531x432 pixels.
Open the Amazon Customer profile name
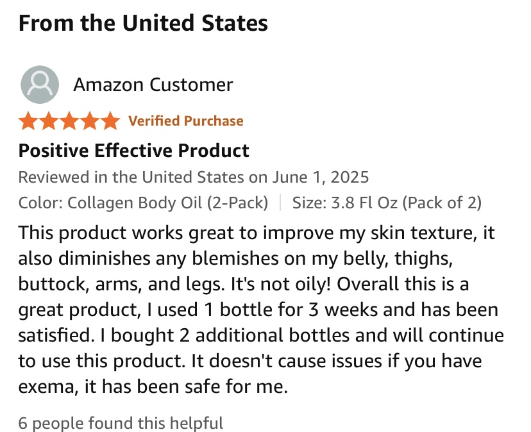pos(153,85)
